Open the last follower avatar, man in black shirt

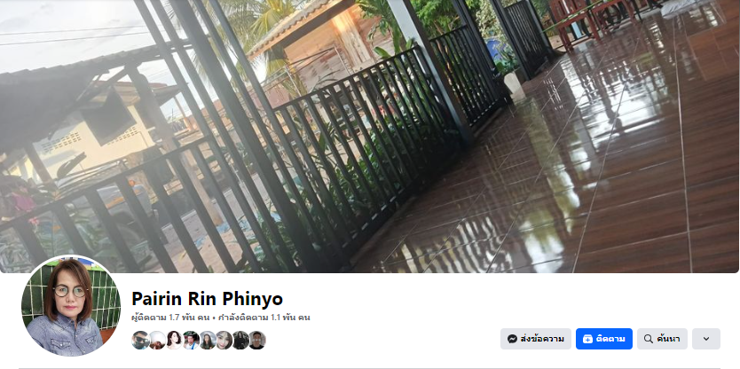pyautogui.click(x=257, y=340)
